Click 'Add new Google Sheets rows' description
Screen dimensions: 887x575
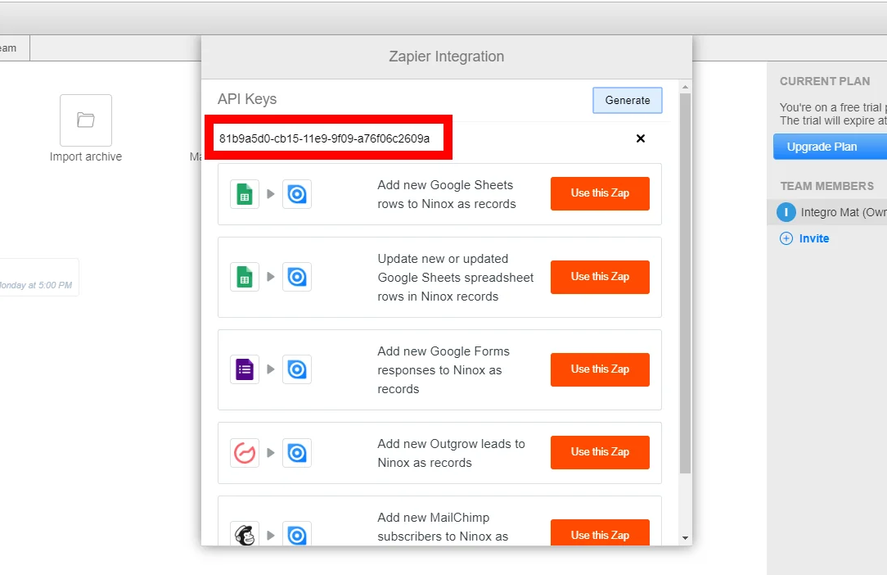[x=446, y=194]
